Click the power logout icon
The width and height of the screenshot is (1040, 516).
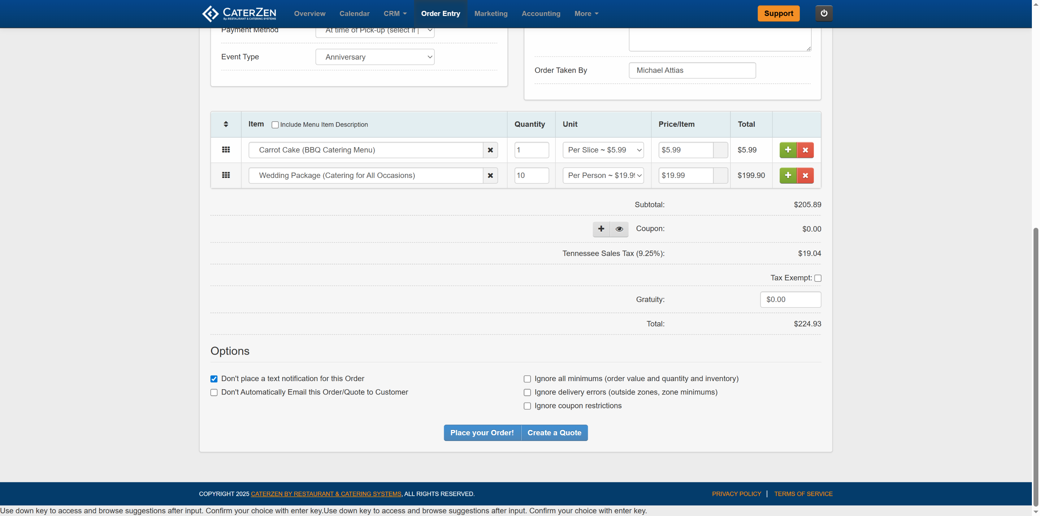point(823,13)
